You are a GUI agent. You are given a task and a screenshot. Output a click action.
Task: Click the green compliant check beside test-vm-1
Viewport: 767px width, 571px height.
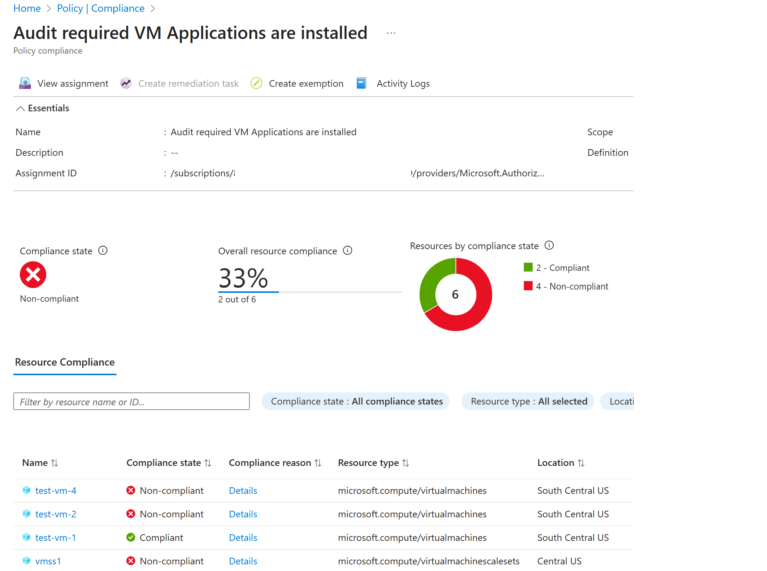pos(131,537)
